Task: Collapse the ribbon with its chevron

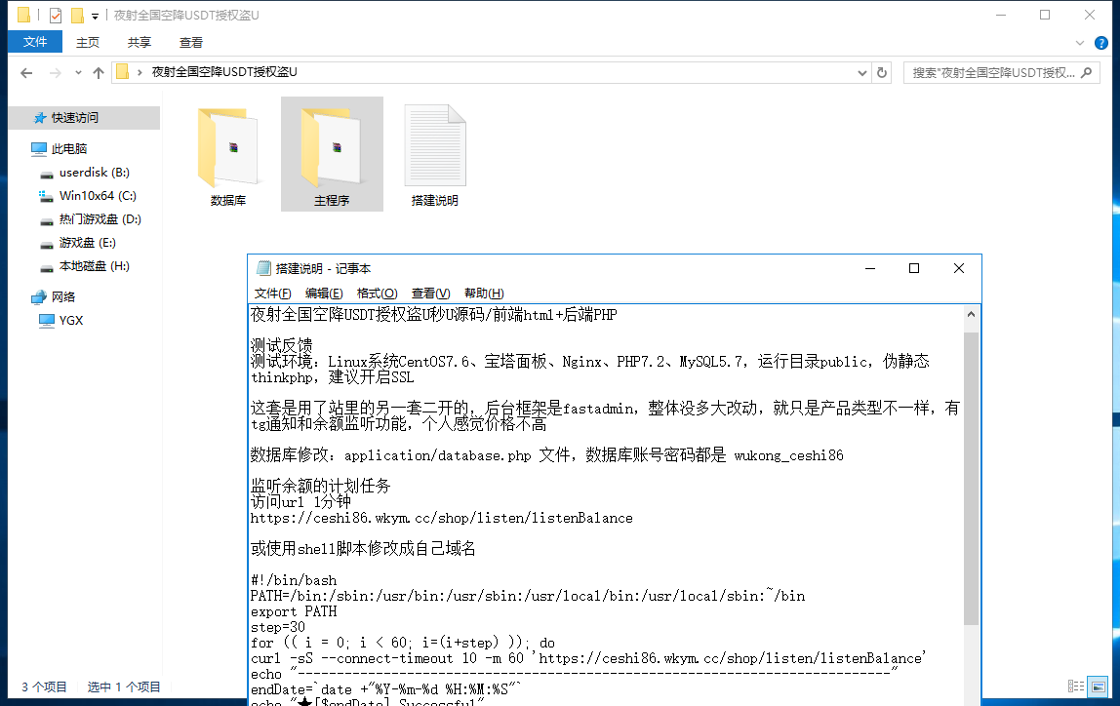Action: (1081, 42)
